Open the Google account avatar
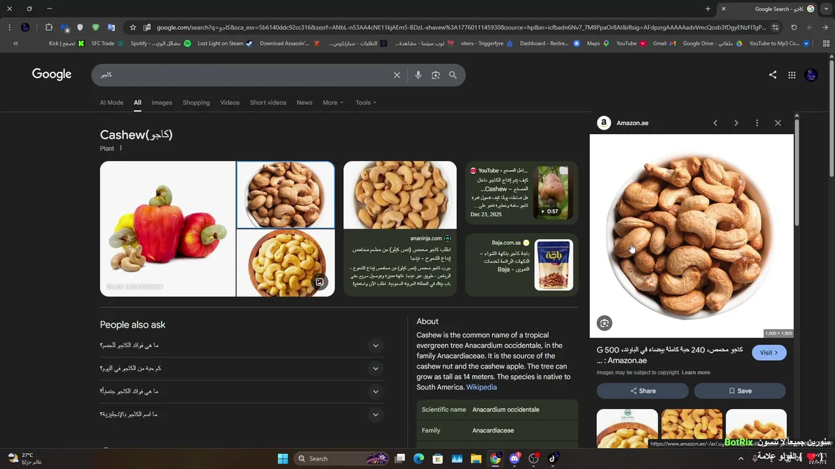 (x=811, y=75)
